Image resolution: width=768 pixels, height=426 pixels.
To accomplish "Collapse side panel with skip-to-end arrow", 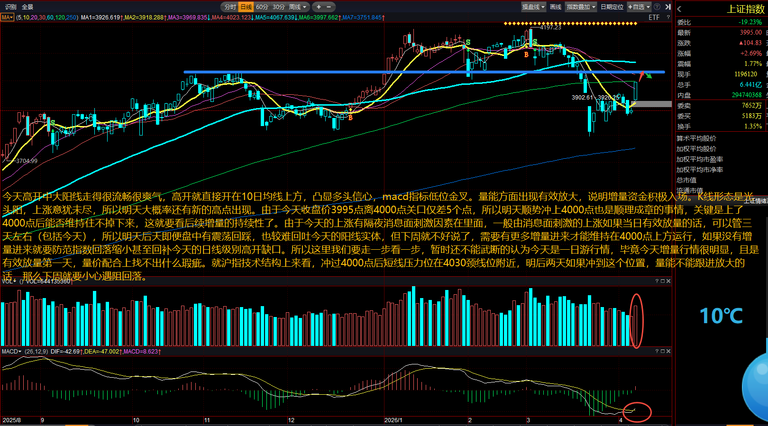I will pyautogui.click(x=667, y=7).
